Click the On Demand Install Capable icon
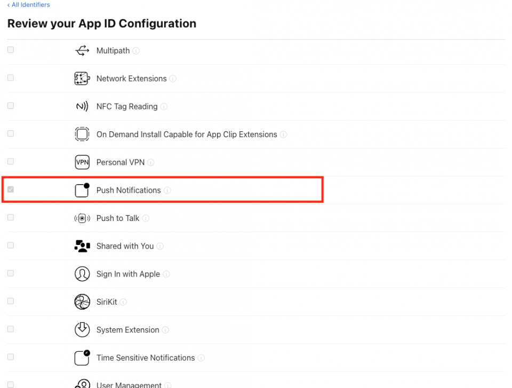The width and height of the screenshot is (512, 388). pos(82,134)
